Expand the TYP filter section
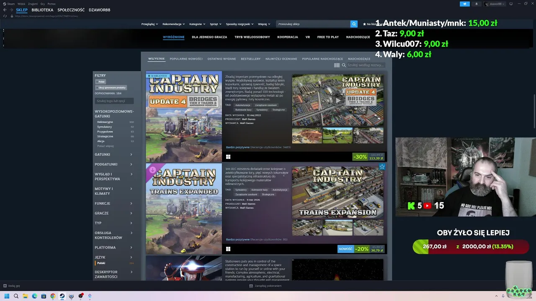The image size is (536, 301). pyautogui.click(x=113, y=223)
